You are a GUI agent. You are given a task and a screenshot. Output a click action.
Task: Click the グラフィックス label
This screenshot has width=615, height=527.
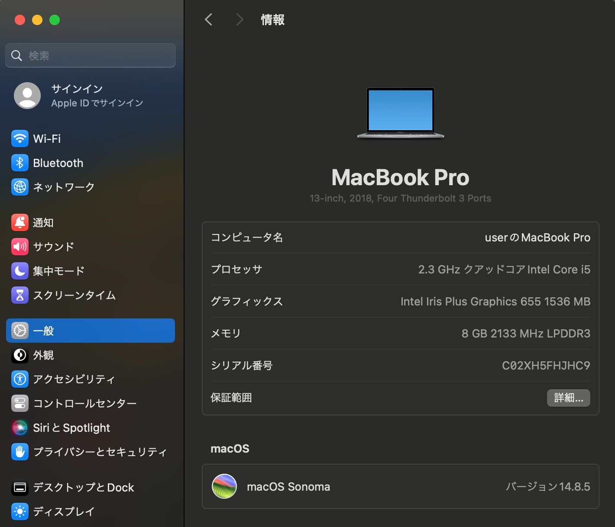click(x=247, y=302)
